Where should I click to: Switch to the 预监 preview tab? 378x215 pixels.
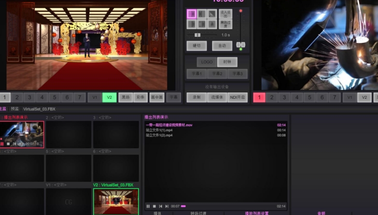(15, 109)
